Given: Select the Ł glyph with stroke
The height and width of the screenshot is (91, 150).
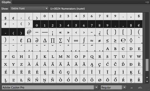Looking at the screenshot, I should click(x=21, y=79).
